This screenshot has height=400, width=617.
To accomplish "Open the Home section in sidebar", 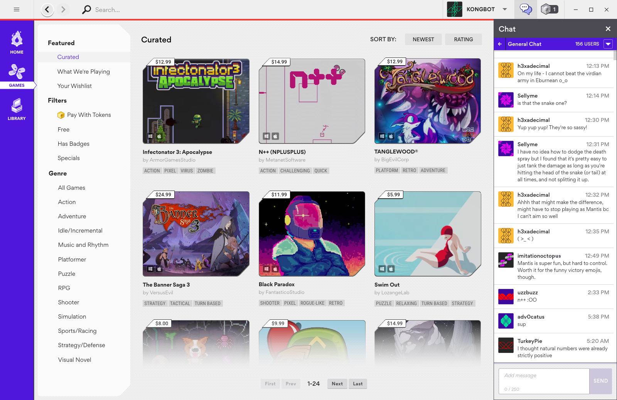I will point(17,42).
